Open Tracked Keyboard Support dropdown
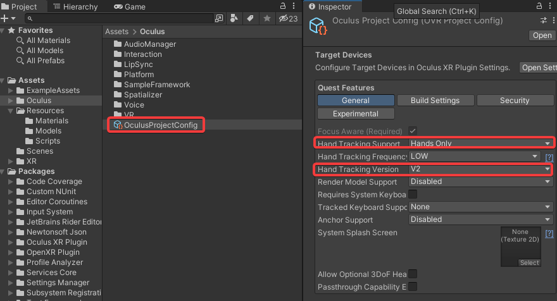 coord(481,207)
